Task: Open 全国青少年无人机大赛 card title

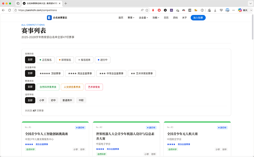Action: [x=182, y=134]
